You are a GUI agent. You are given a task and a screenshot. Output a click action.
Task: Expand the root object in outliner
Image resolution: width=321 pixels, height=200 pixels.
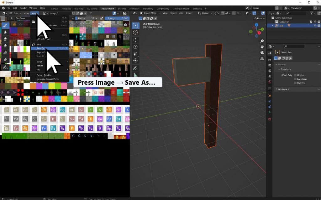coord(272,26)
